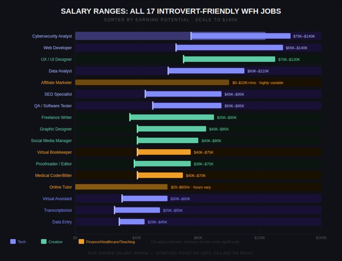342x261 pixels.
Task: Click the Creative legend green swatch
Action: [x=44, y=242]
